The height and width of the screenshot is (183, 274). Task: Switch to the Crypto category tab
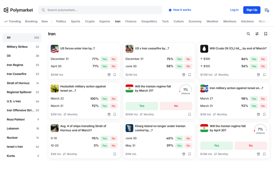90,21
